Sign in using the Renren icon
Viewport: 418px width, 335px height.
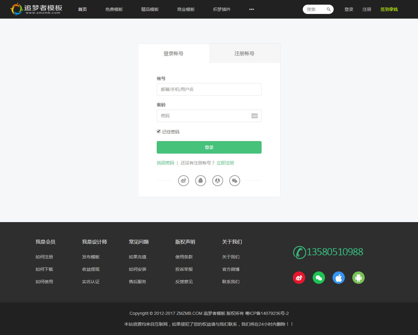coord(218,181)
